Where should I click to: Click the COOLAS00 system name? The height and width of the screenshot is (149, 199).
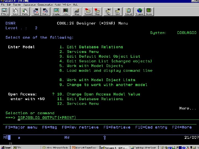tap(187, 33)
